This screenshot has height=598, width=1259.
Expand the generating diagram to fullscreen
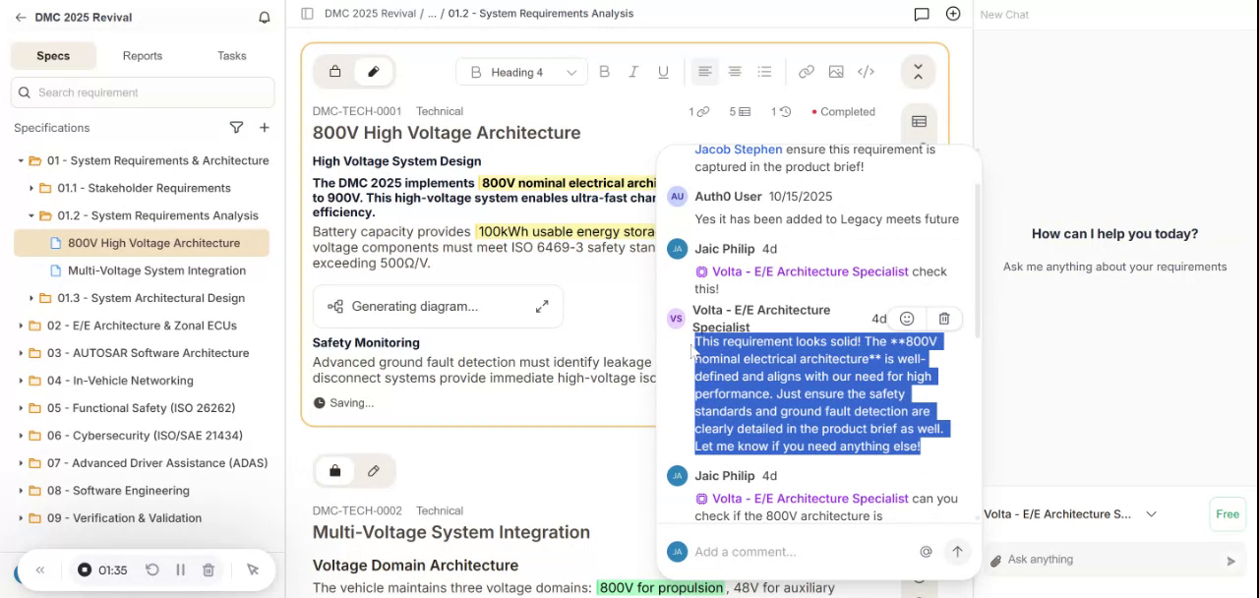click(x=542, y=307)
